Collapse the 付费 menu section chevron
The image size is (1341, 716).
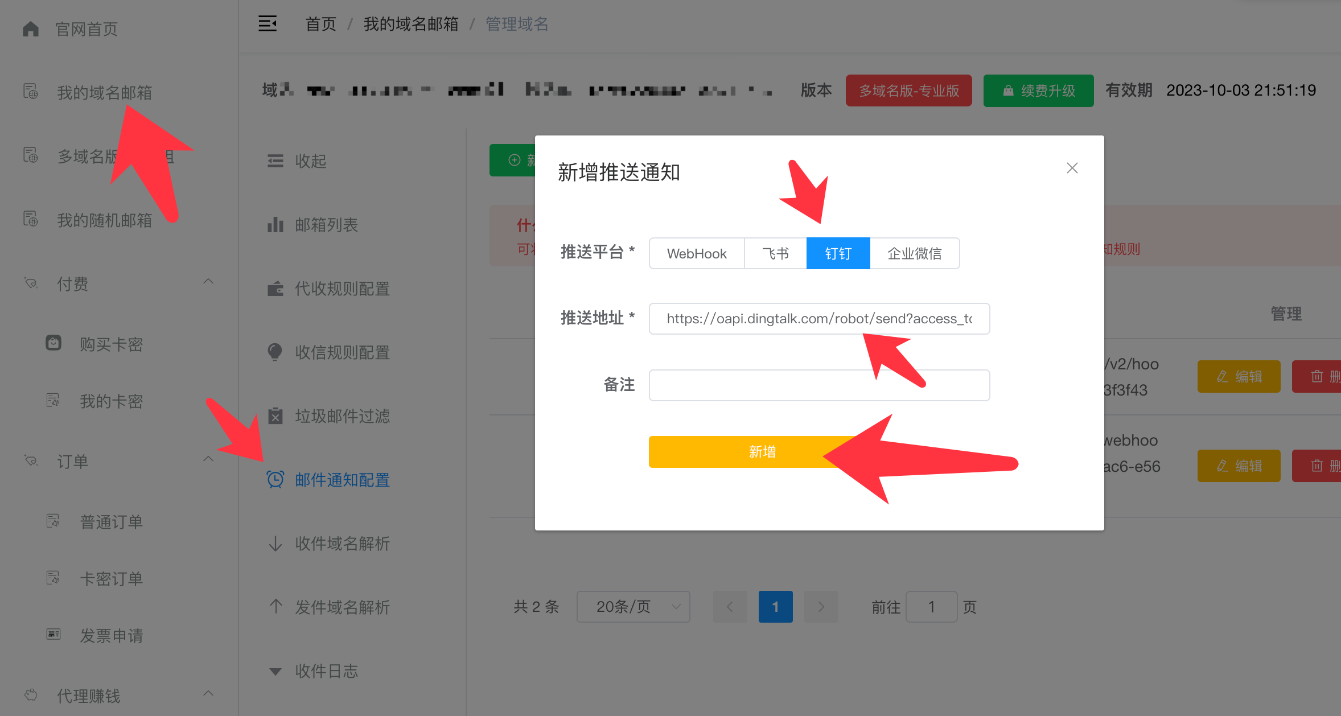(x=208, y=282)
